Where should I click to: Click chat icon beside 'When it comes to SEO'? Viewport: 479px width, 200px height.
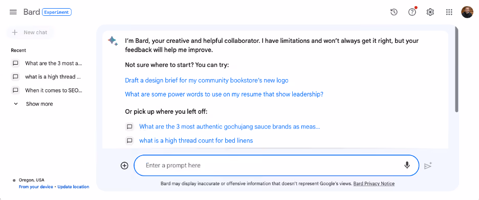15,90
